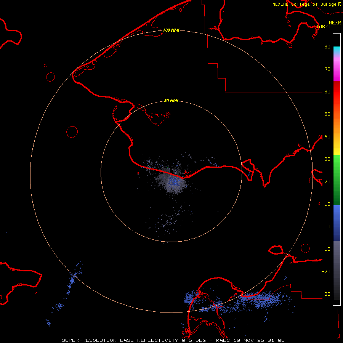Click the "[dBZ]" unit label
Image resolution: width=343 pixels, height=343 pixels.
(324, 26)
